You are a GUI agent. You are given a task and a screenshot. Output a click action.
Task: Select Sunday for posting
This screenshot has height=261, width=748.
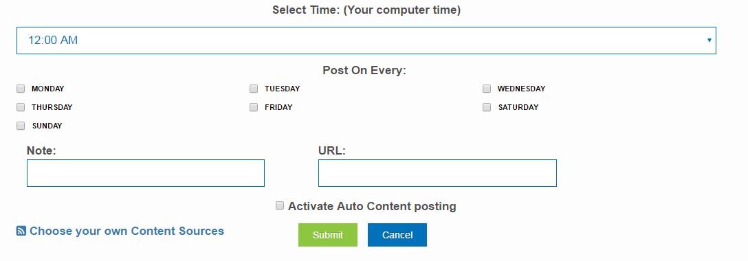tap(21, 126)
